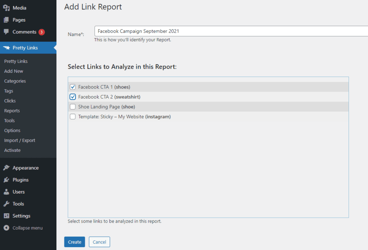Check the Template: Sticky – My Website link

pos(73,117)
